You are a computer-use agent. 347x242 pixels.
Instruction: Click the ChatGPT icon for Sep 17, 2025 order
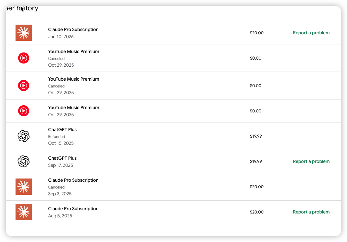click(24, 161)
